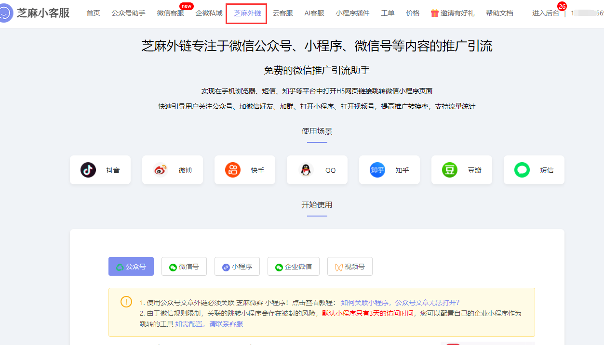Click the 微博 scenario card
604x345 pixels.
tap(173, 170)
